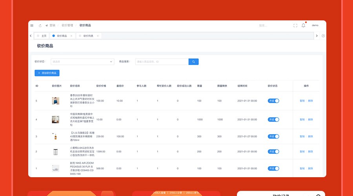Image resolution: width=353 pixels, height=196 pixels.
Task: Click product name NIKE AIR ZOOM PEGASUS
Action: point(82,168)
